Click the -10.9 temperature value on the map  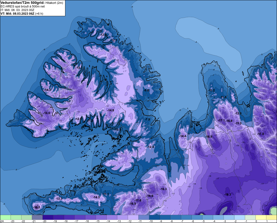click(x=118, y=130)
